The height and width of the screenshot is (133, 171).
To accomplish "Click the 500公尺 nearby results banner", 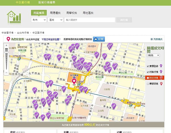I will [x=84, y=125].
